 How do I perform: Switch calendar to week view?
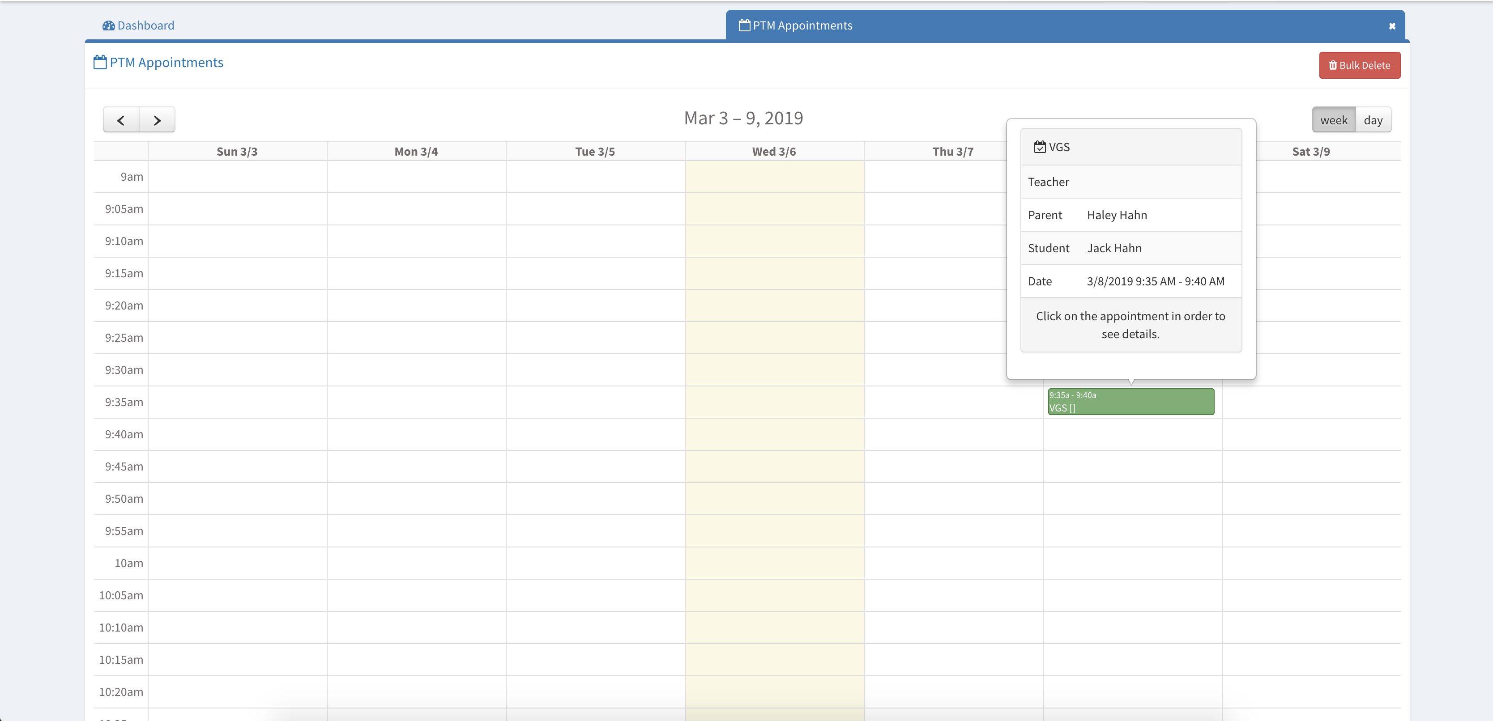tap(1333, 120)
